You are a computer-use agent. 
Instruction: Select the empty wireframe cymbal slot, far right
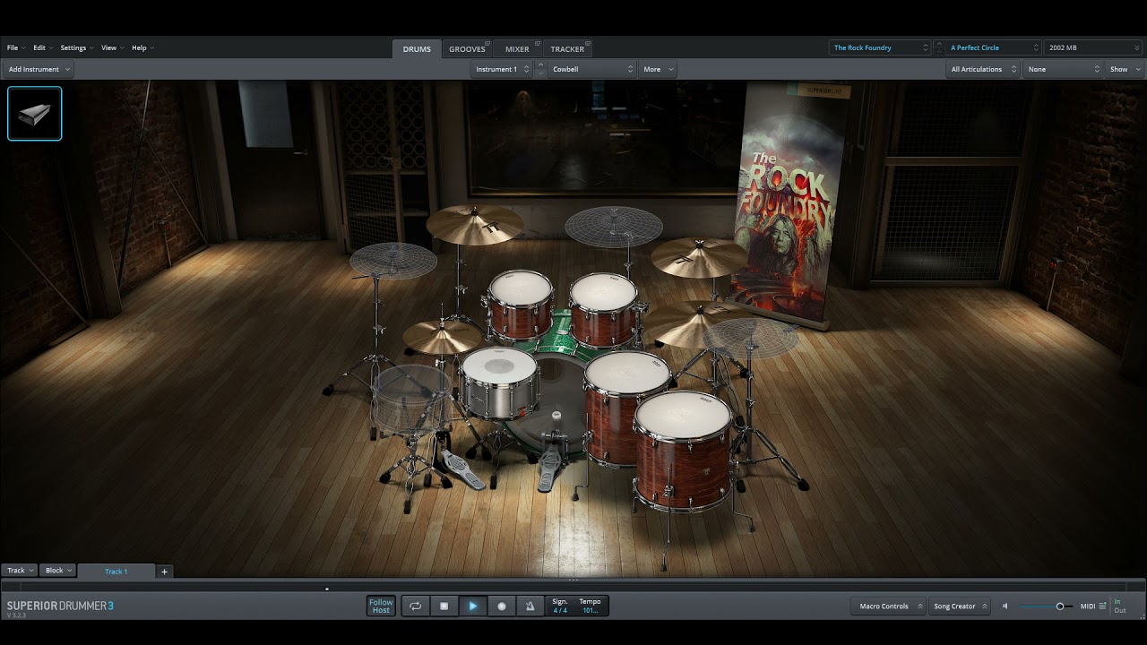pyautogui.click(x=751, y=338)
